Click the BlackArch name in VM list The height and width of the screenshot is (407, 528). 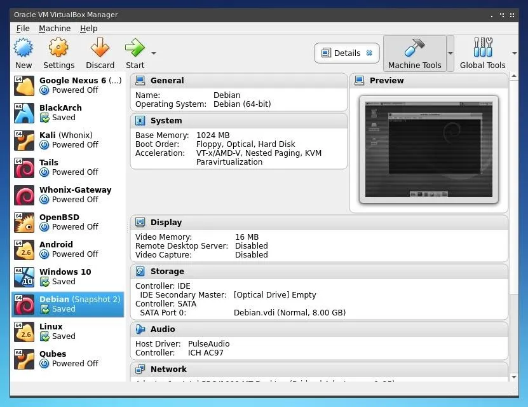(60, 108)
